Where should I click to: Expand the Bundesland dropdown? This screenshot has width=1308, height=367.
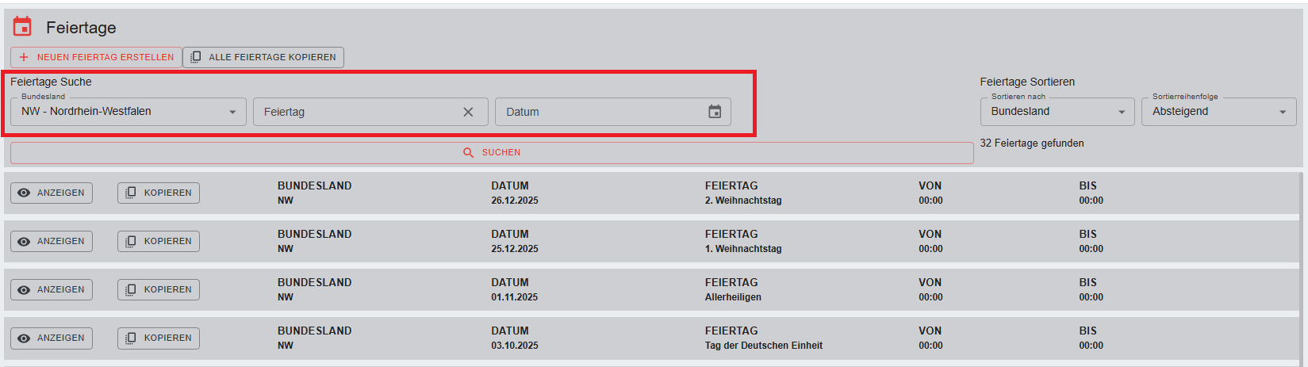point(232,112)
